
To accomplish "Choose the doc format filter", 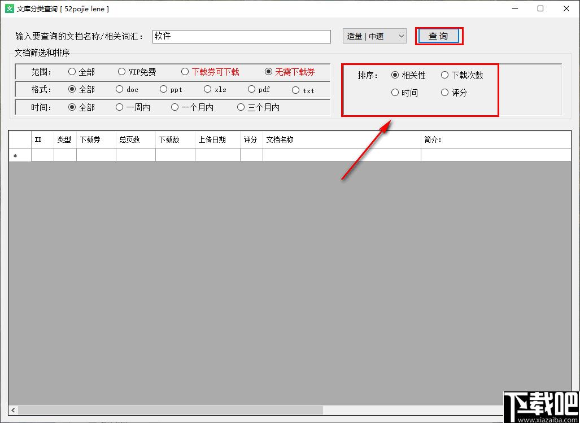I will (127, 89).
